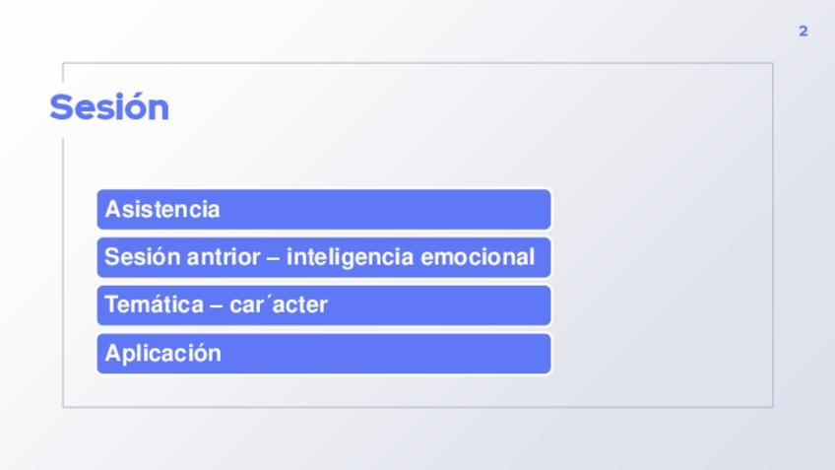Click the blank area right of "car´acter" text
This screenshot has width=835, height=470.
pos(443,305)
